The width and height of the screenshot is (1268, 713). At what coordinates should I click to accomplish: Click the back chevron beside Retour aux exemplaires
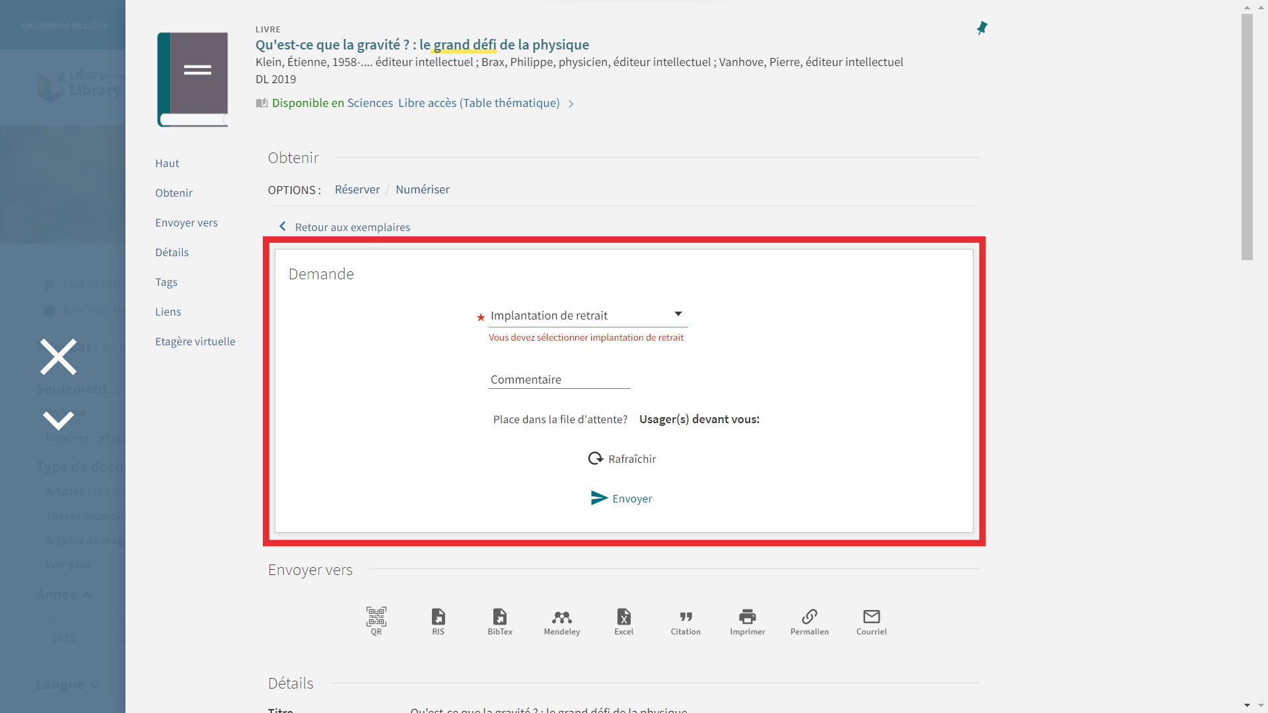(x=283, y=226)
